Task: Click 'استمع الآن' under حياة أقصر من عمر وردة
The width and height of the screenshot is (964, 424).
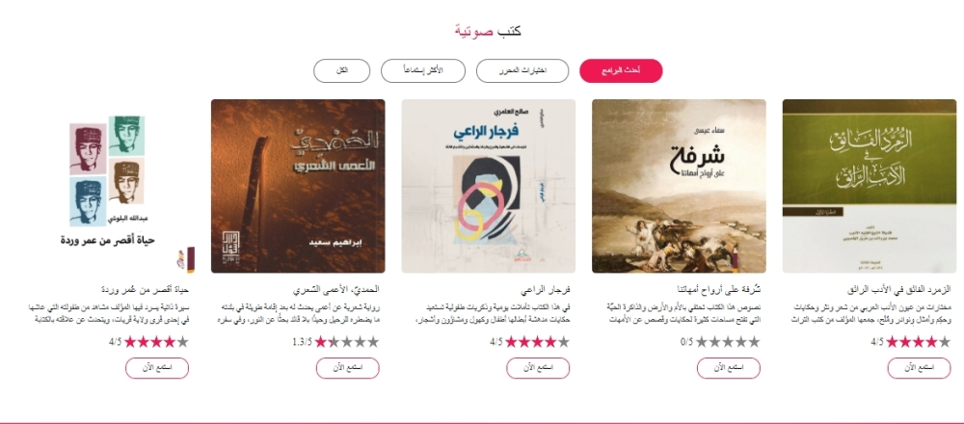Action: pos(157,368)
